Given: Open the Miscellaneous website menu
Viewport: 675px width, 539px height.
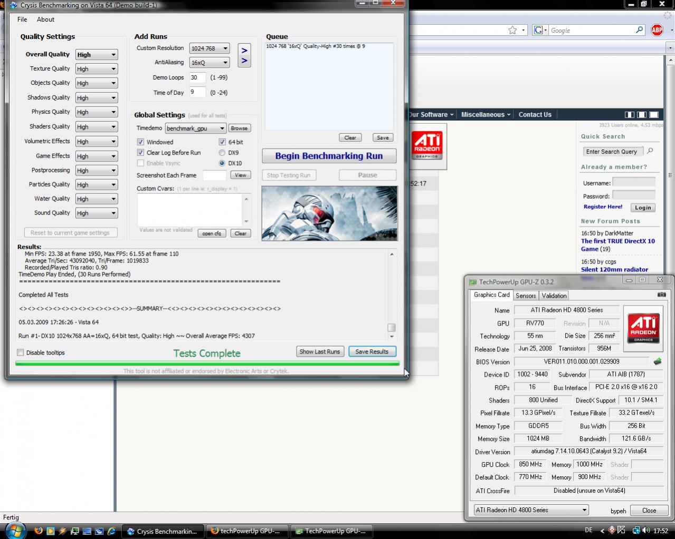Looking at the screenshot, I should [486, 114].
